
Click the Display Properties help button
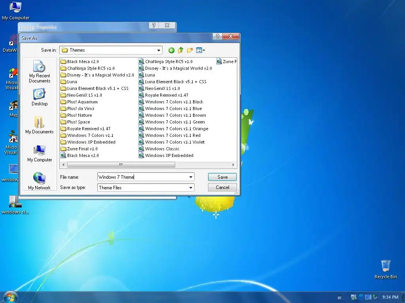tap(154, 25)
